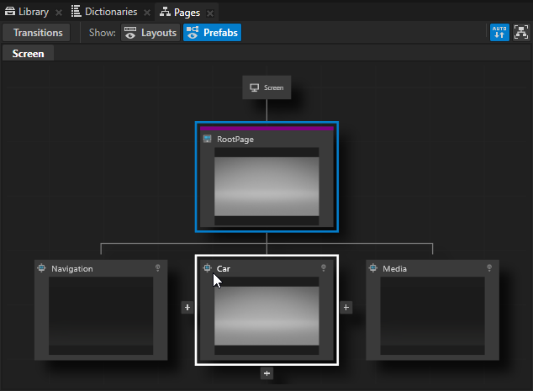This screenshot has width=533, height=391.
Task: Close the Pages tab
Action: 210,13
